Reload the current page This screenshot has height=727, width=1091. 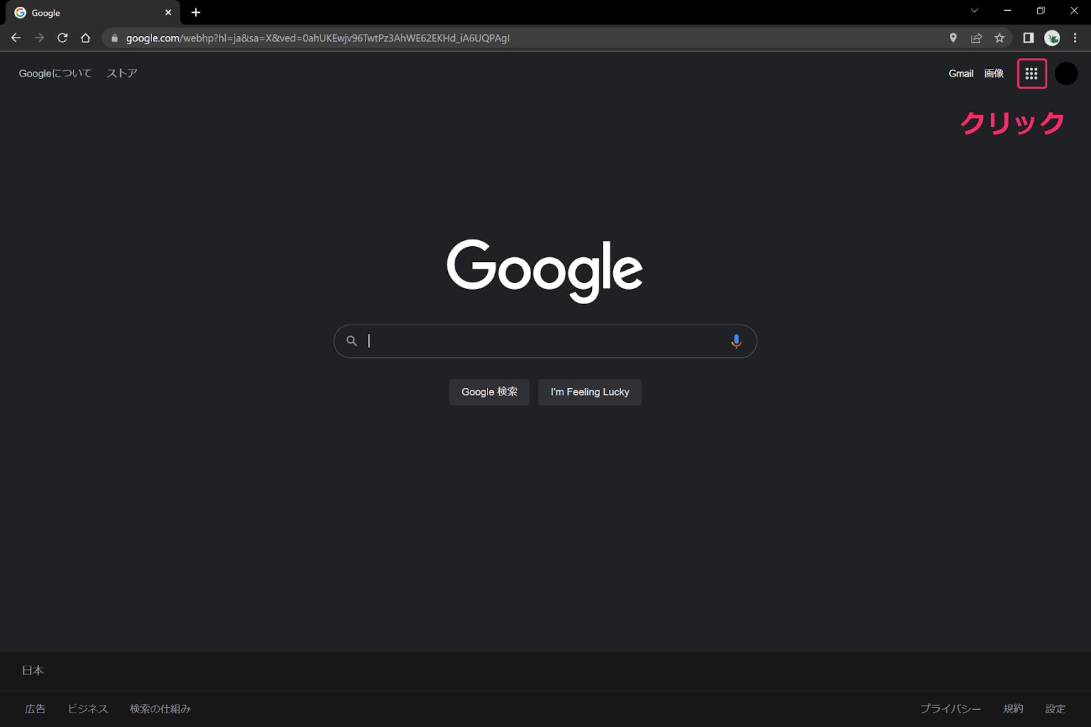point(62,38)
